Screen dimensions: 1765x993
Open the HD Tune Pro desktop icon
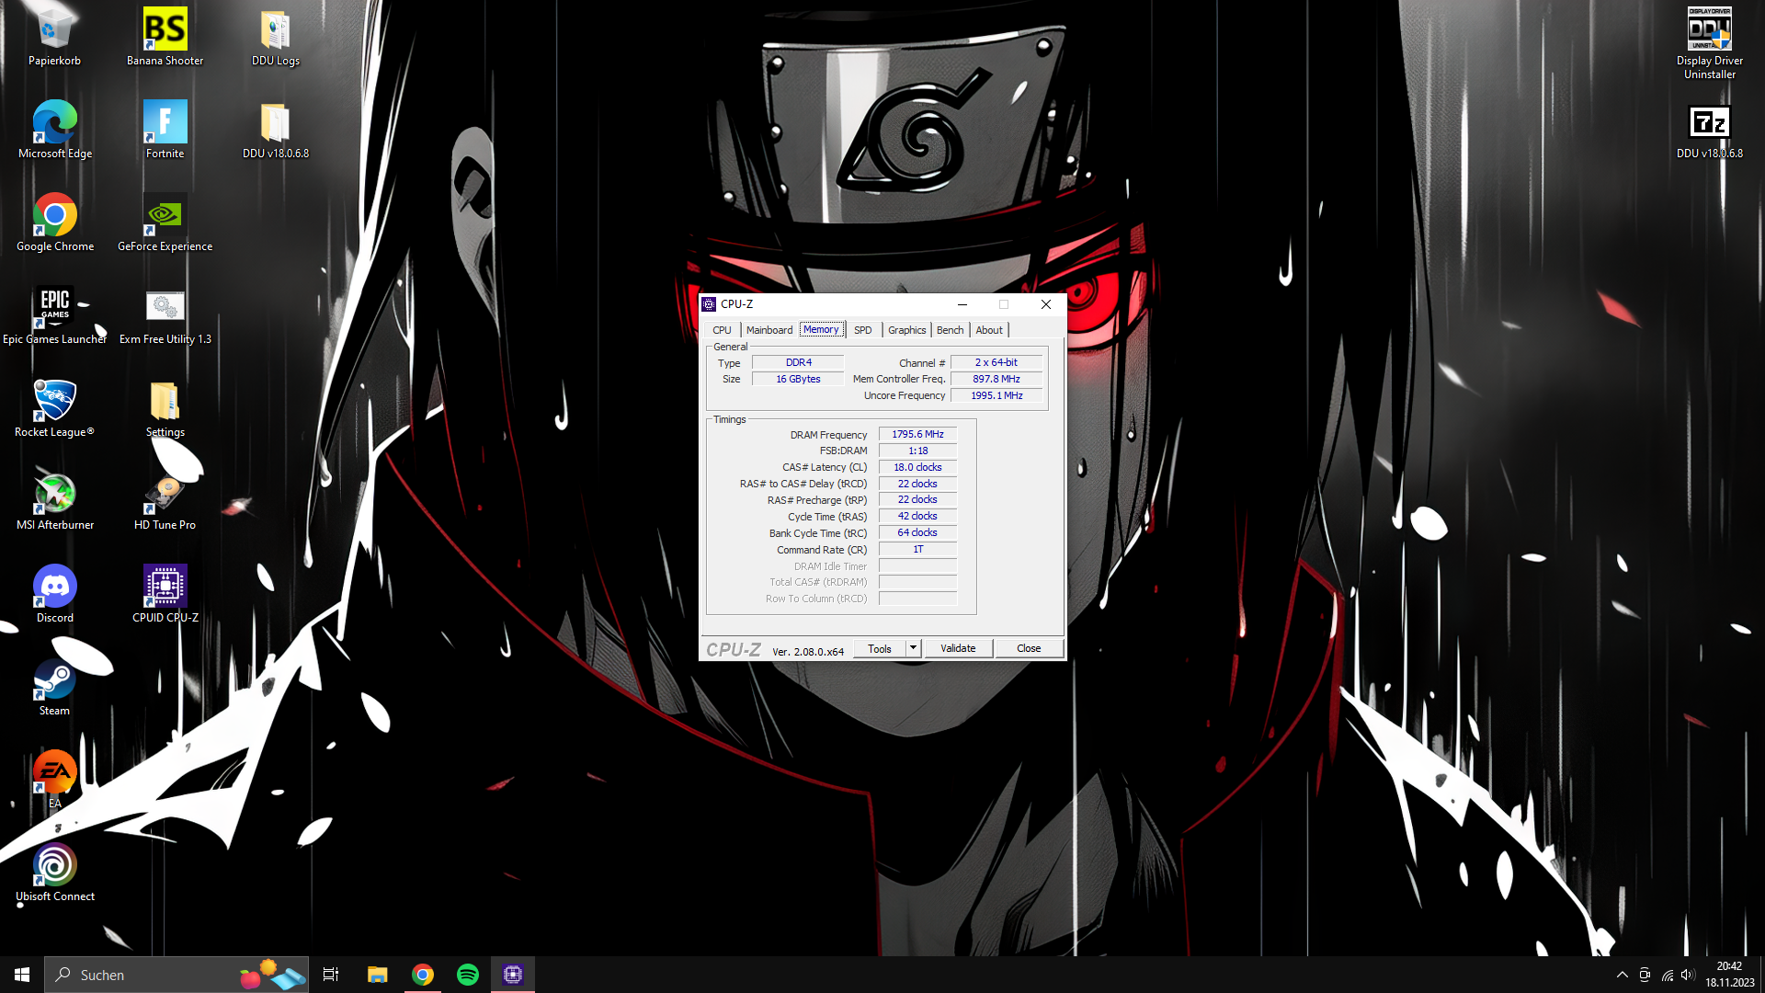pyautogui.click(x=165, y=495)
